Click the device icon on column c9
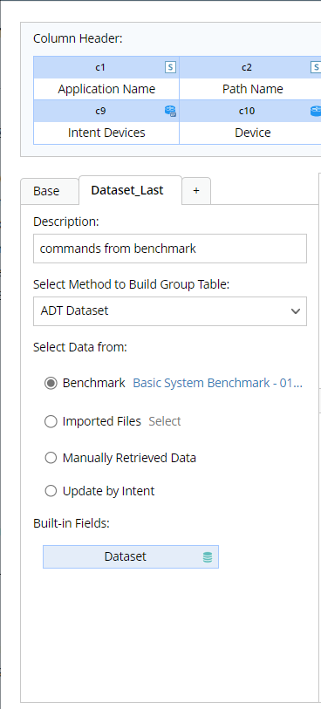321x709 pixels. 170,111
